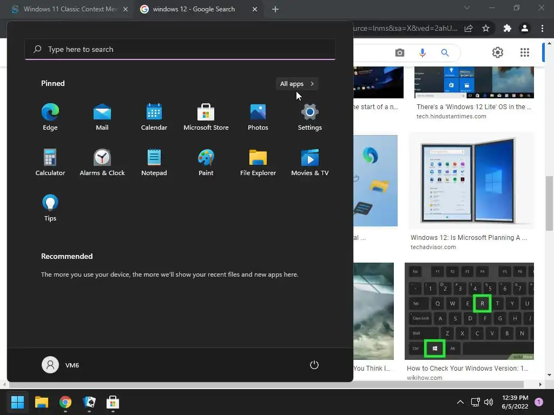Open the Calendar app
554x415 pixels.
154,117
